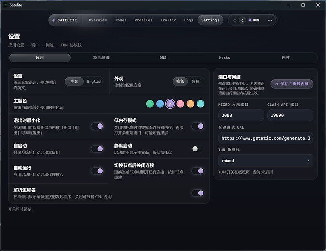Edit the CLASH API 端口 field 19090
326x251 pixels.
pos(290,115)
